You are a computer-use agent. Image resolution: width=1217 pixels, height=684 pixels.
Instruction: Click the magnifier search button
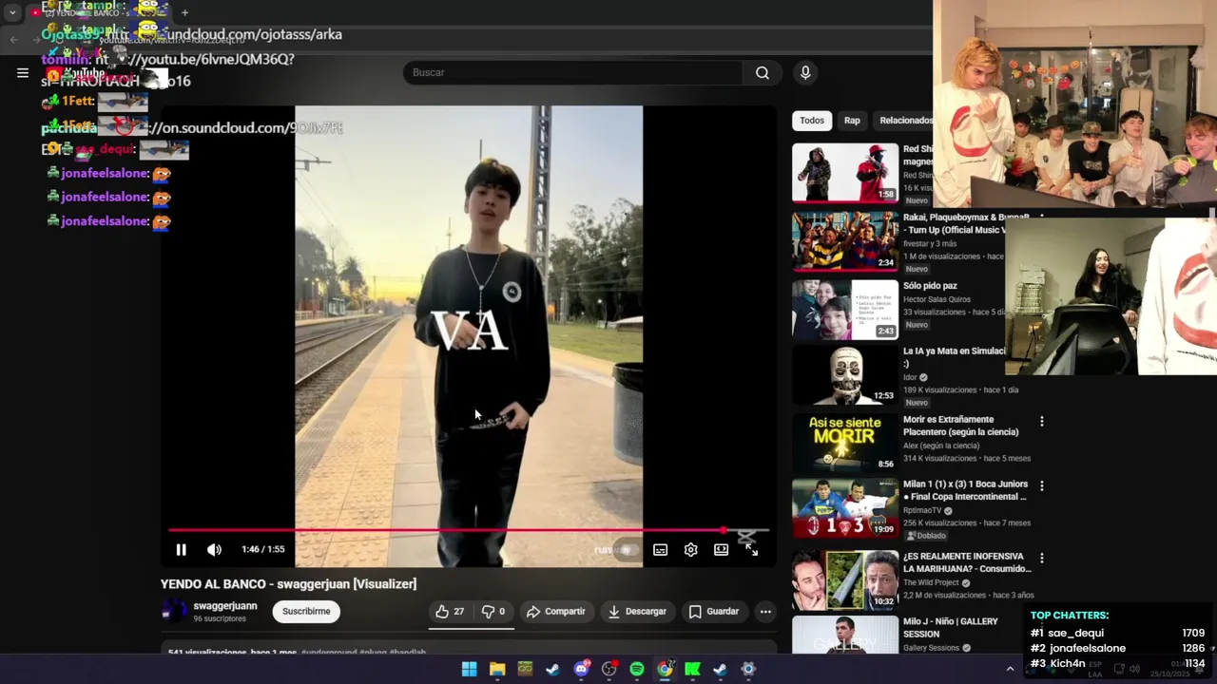pos(763,72)
